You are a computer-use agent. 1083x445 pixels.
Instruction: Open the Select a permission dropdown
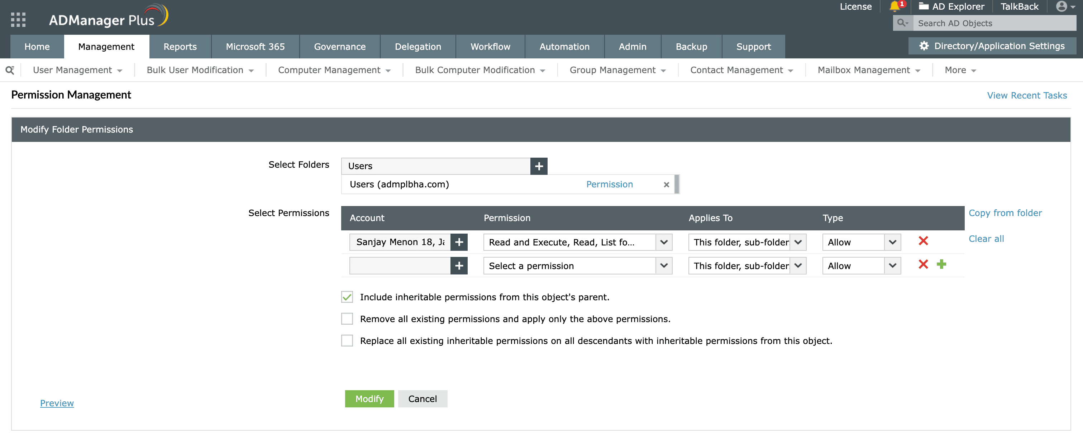[x=578, y=266]
